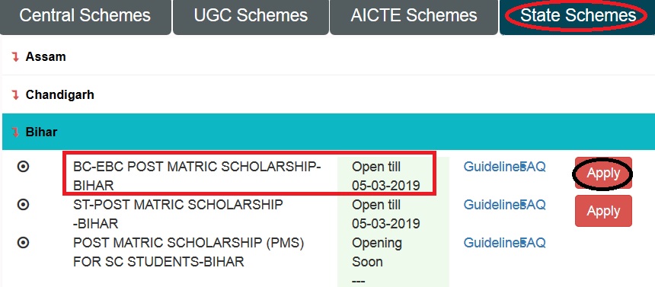Apply for ST-Post Matric Scholarship Bihar
This screenshot has width=655, height=287.
pos(603,211)
